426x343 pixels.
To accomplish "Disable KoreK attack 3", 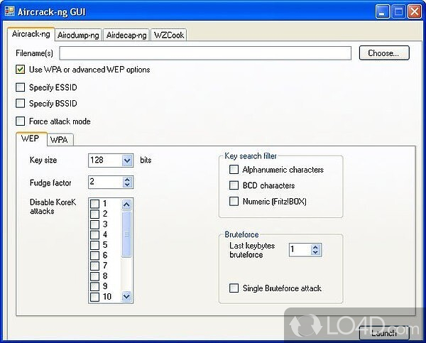I will click(95, 224).
